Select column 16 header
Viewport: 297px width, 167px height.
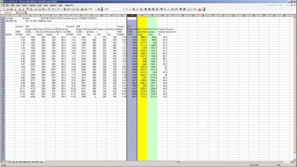pos(162,16)
